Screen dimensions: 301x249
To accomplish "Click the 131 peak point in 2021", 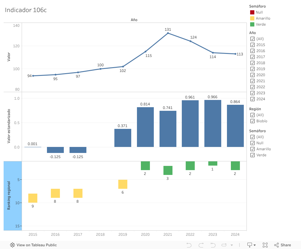I will (x=168, y=33).
